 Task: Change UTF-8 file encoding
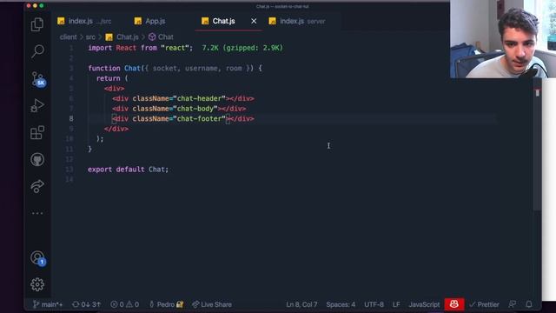click(x=374, y=304)
